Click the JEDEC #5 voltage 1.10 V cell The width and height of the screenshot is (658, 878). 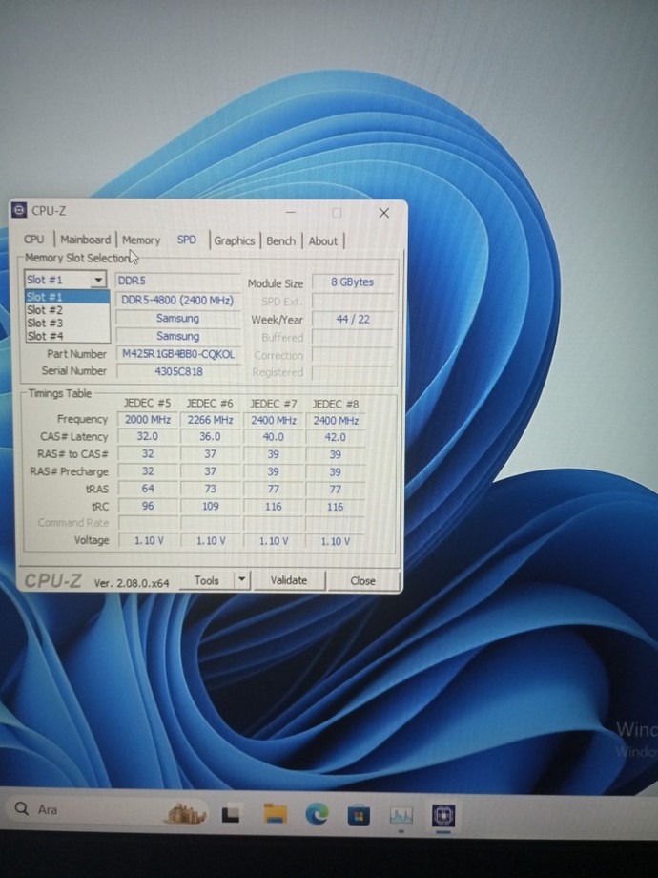pos(148,540)
